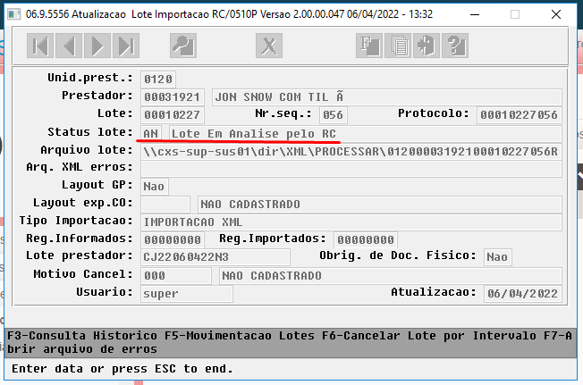Screen dimensions: 583x385
Task: Click the X delete toolbar icon
Action: pos(269,46)
